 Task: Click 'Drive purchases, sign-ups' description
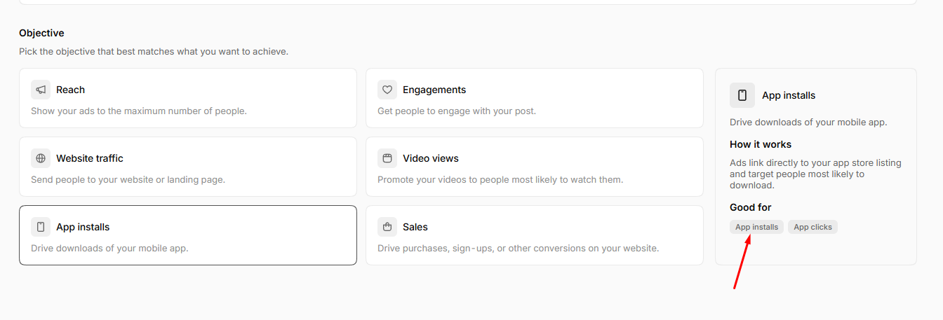tap(519, 248)
